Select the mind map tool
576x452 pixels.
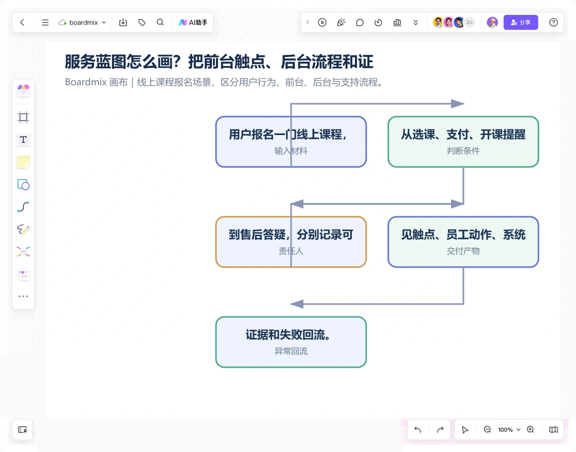[x=23, y=252]
